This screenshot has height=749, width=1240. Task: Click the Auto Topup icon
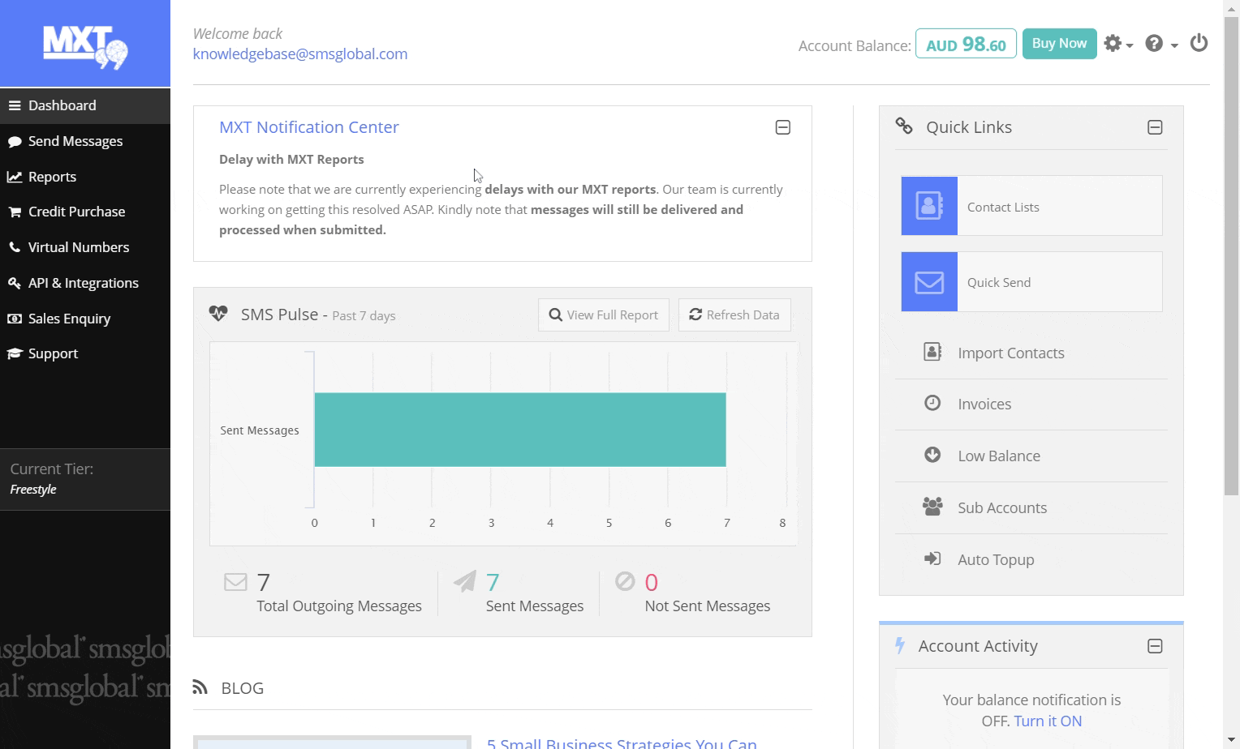pyautogui.click(x=932, y=559)
